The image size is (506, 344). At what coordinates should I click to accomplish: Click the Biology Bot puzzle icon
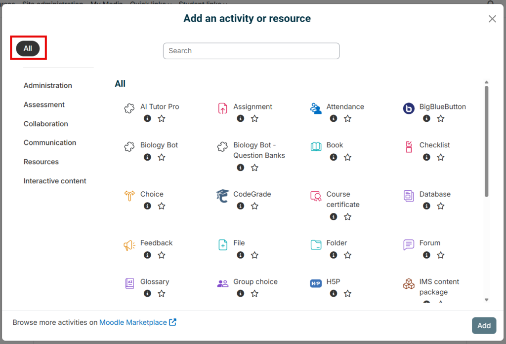click(x=129, y=146)
